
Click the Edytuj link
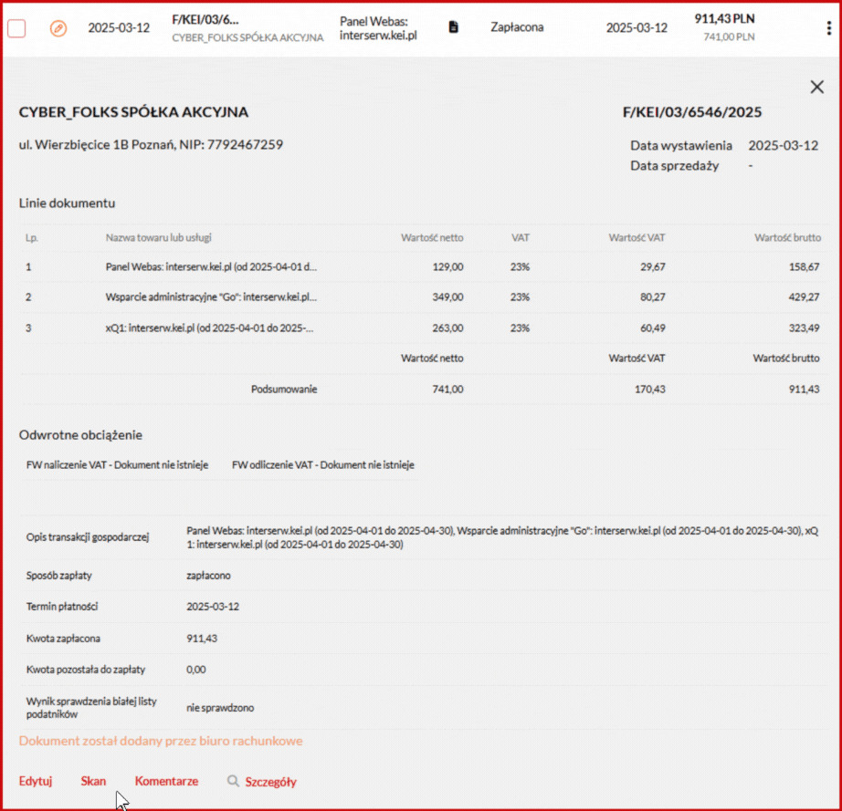tap(36, 781)
